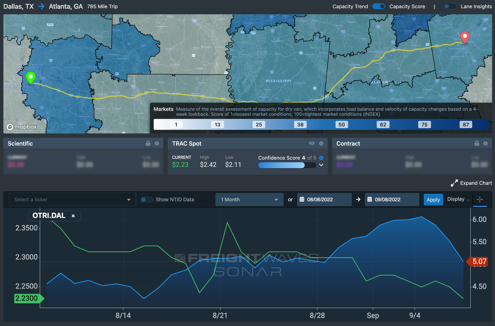The width and height of the screenshot is (495, 326).
Task: Click the 9/4 date axis label
Action: click(x=415, y=316)
